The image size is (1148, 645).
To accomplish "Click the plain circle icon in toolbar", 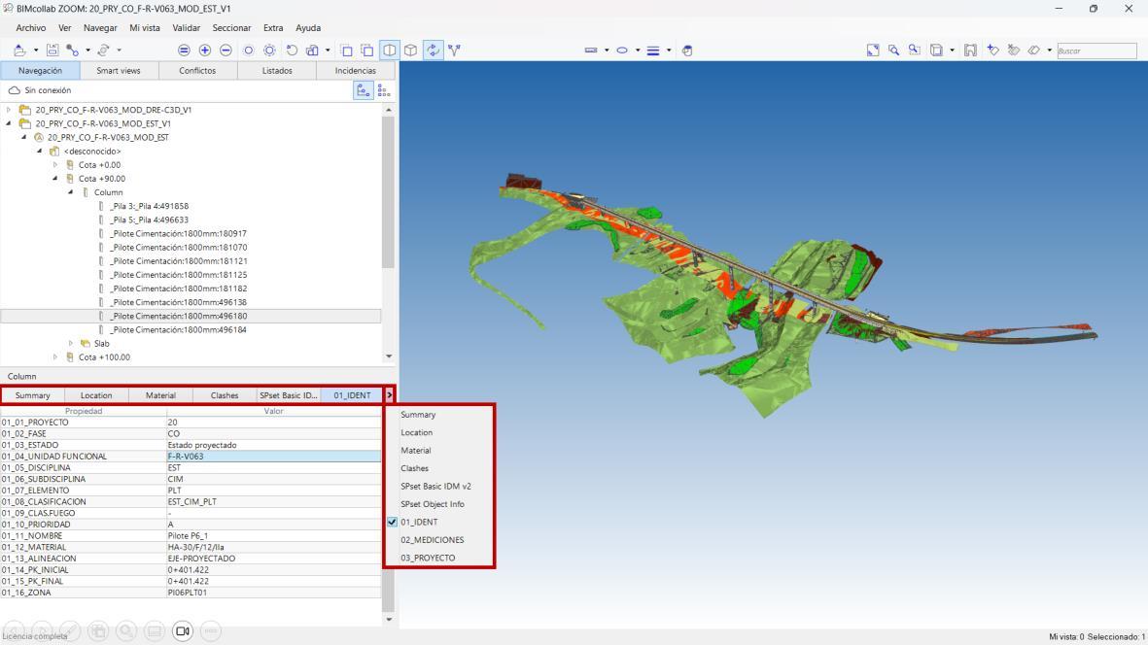I will [x=248, y=51].
